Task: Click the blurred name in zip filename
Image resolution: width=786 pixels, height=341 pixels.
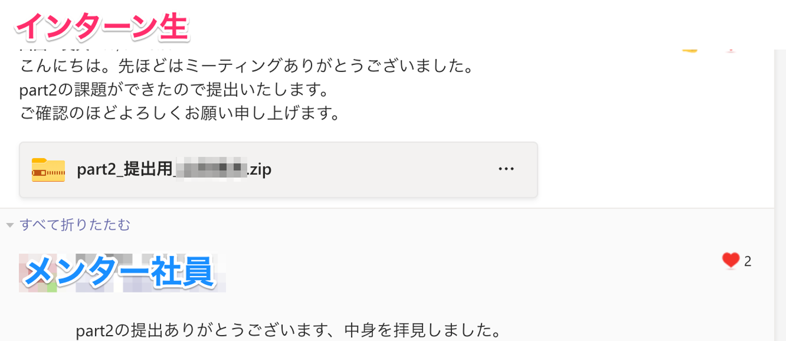Action: [210, 170]
